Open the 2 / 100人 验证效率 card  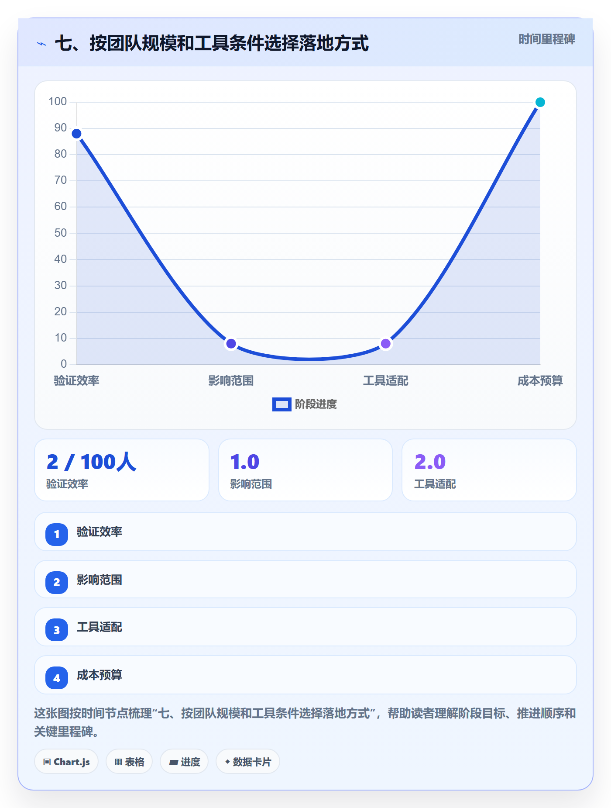122,470
